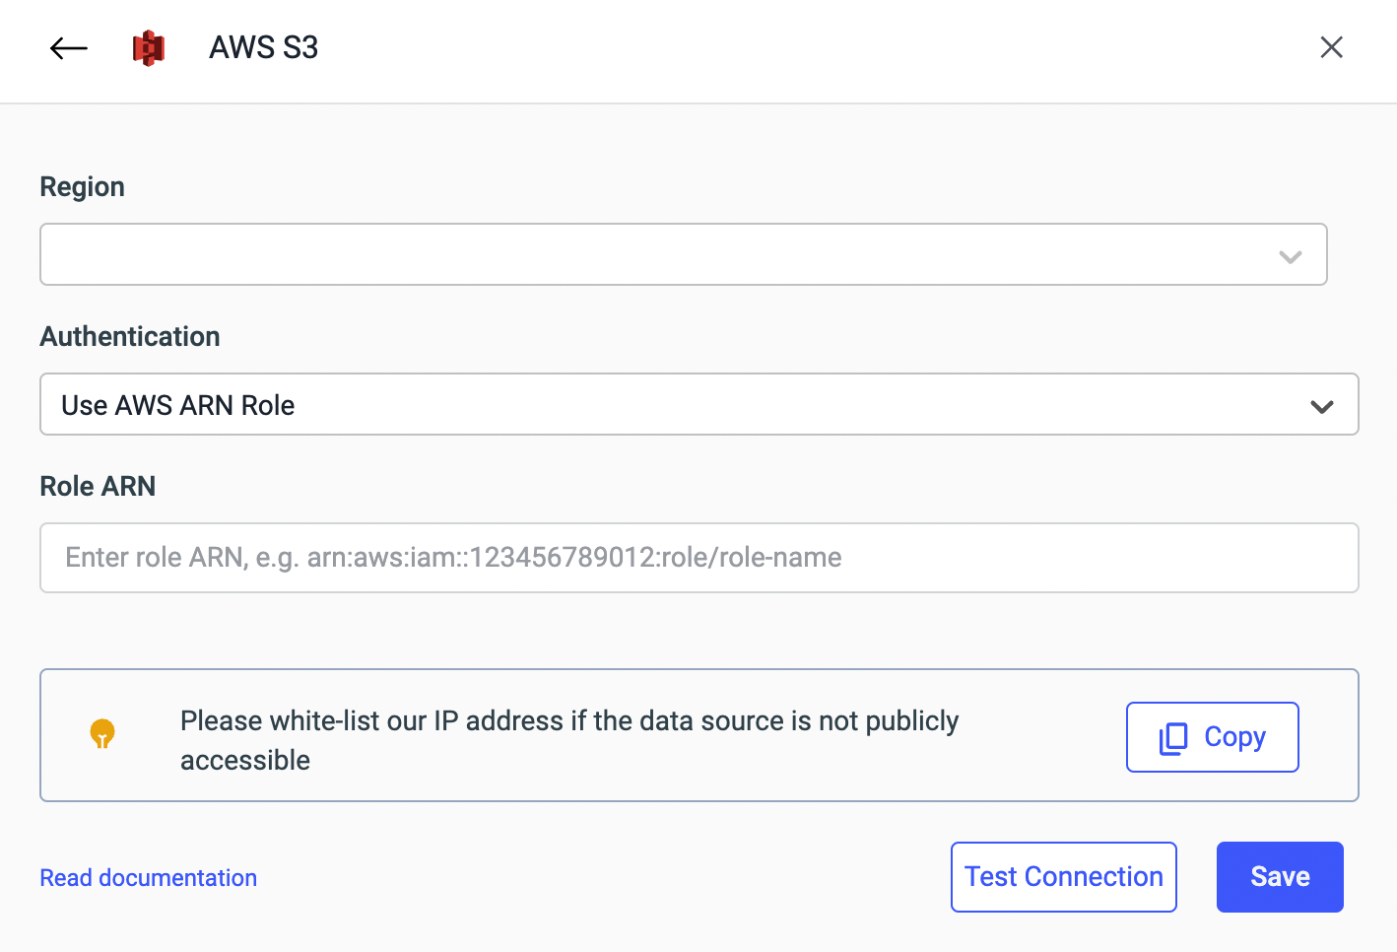Click the Region field label
The image size is (1397, 952).
82,187
